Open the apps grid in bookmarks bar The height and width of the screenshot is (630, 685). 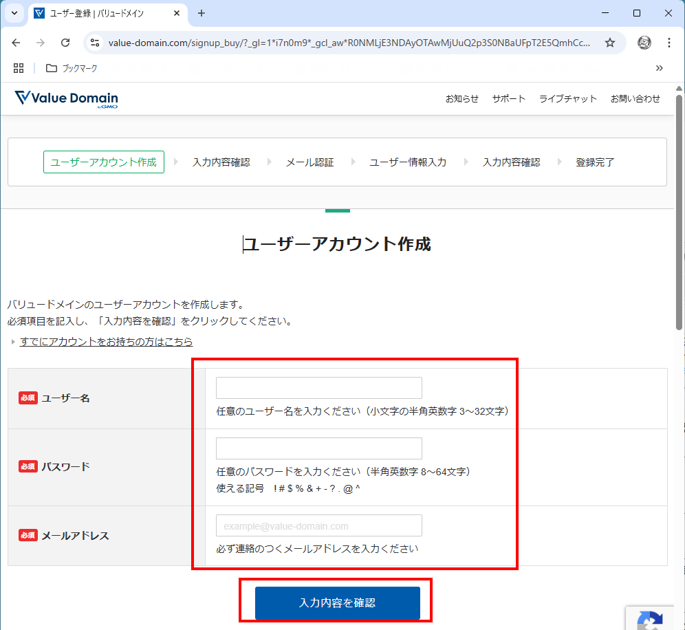point(19,68)
